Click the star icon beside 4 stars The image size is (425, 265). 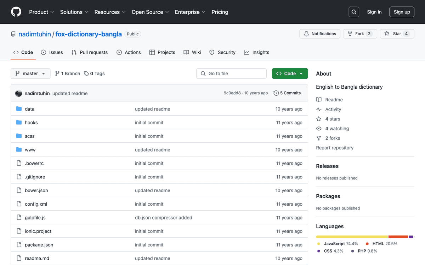click(319, 119)
